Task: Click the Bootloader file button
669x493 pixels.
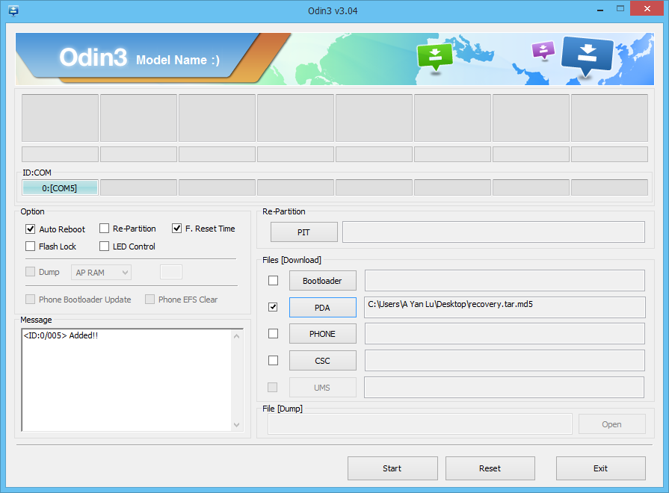Action: (323, 281)
